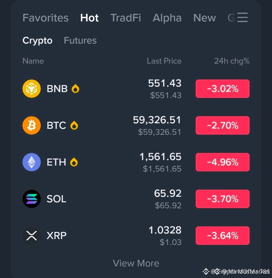The image size is (272, 278).
Task: Toggle XRP -3.64% change badge
Action: click(222, 235)
